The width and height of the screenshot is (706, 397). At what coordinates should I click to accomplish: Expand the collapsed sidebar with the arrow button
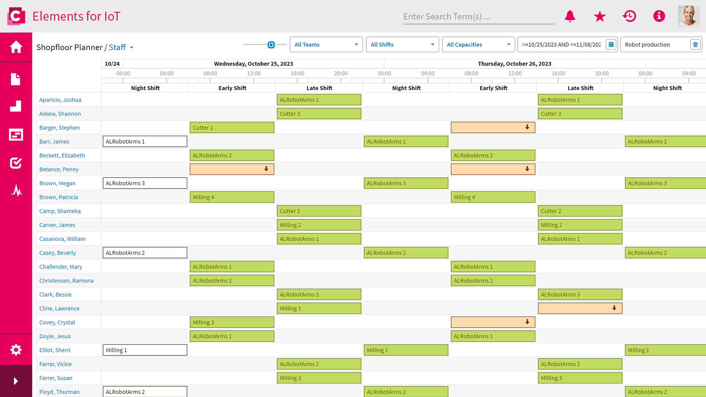point(16,381)
